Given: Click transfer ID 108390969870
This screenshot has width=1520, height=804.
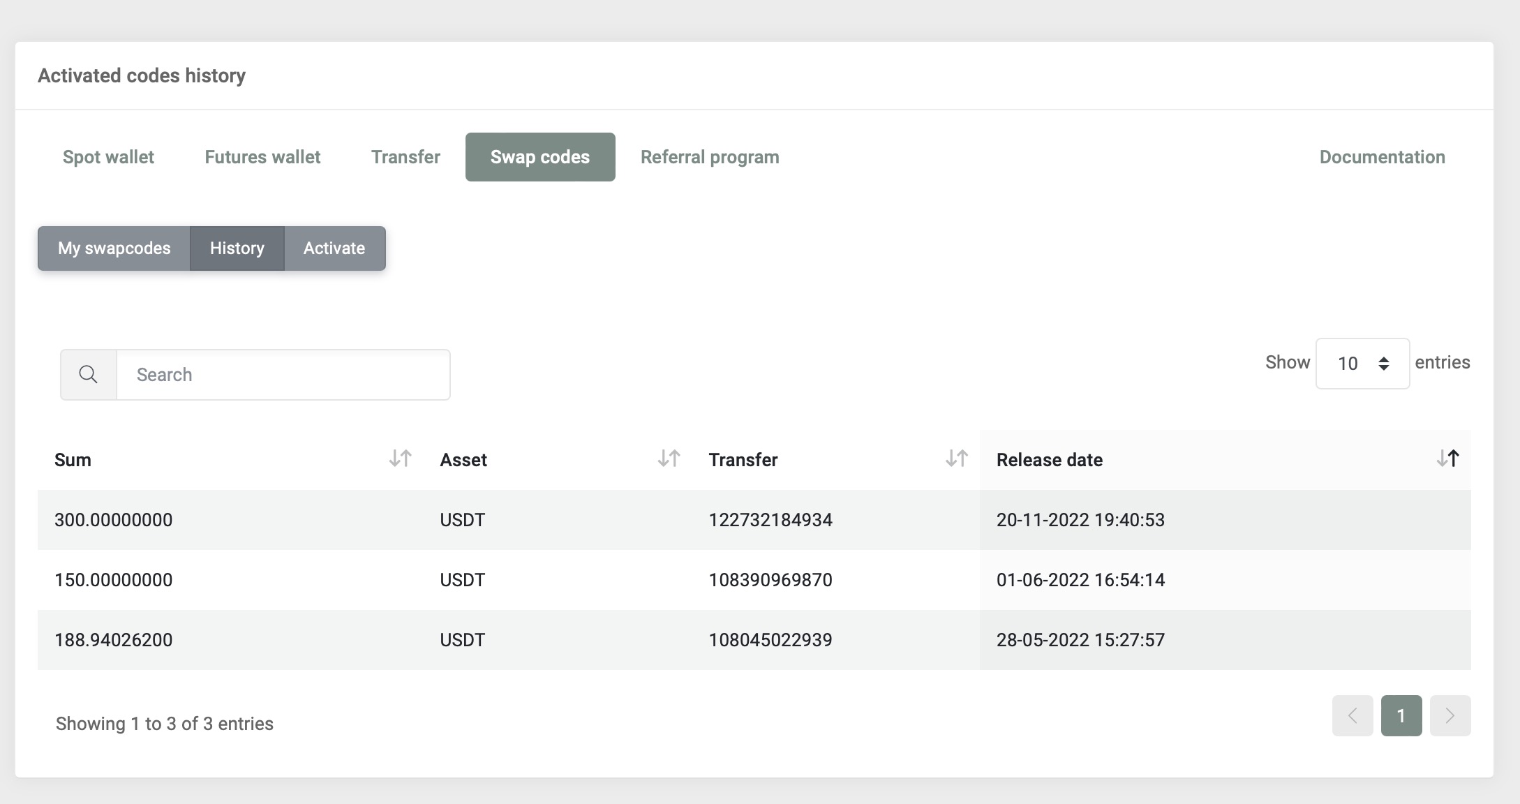Looking at the screenshot, I should (770, 580).
